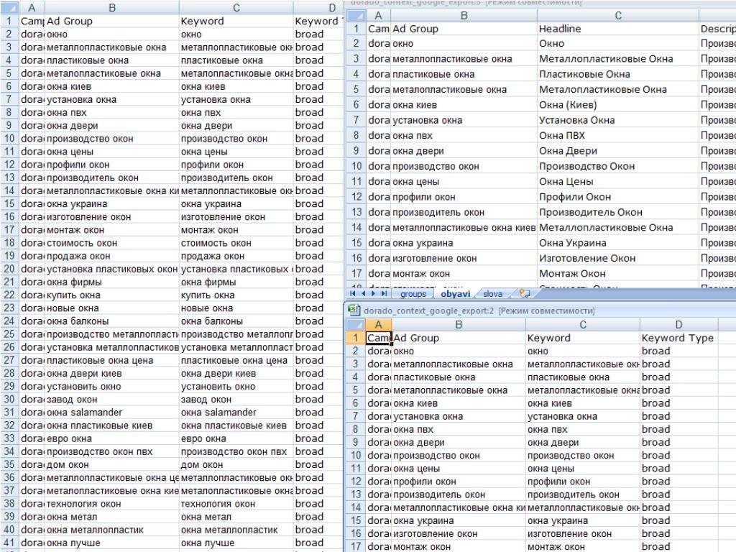
Task: Click 'окна фирмы' Ad Group cell in left window
Action: (x=112, y=282)
